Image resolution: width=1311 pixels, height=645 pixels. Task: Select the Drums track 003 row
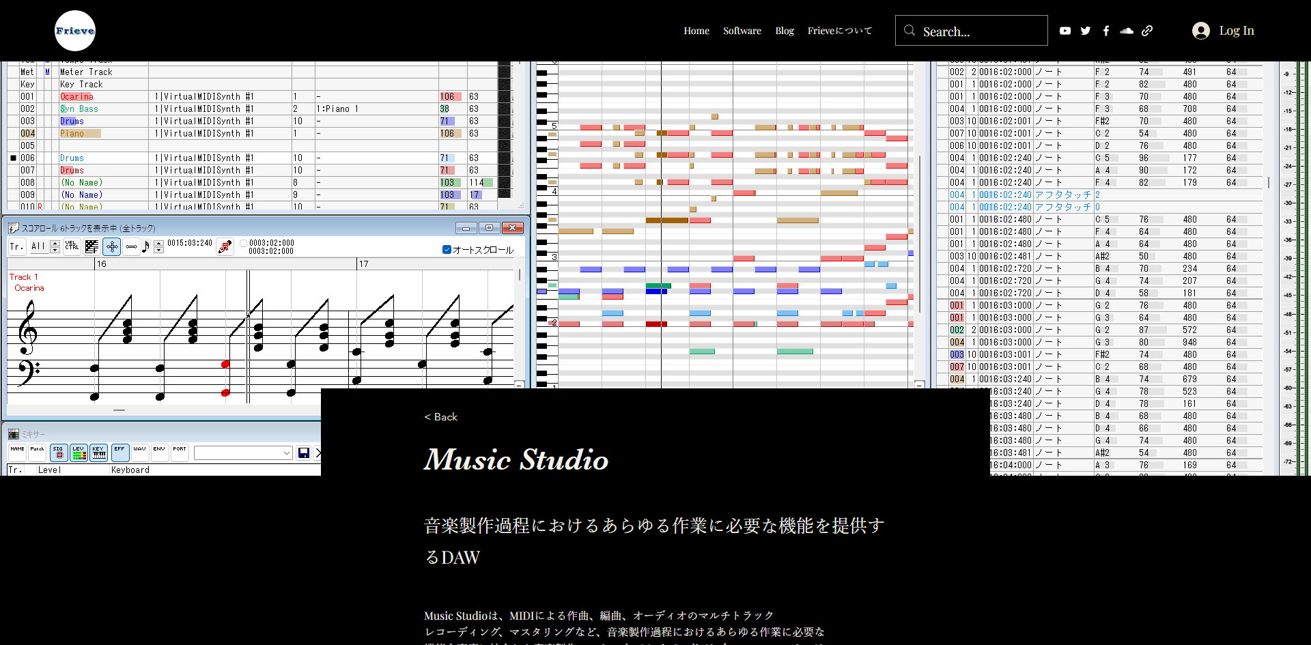(x=259, y=121)
